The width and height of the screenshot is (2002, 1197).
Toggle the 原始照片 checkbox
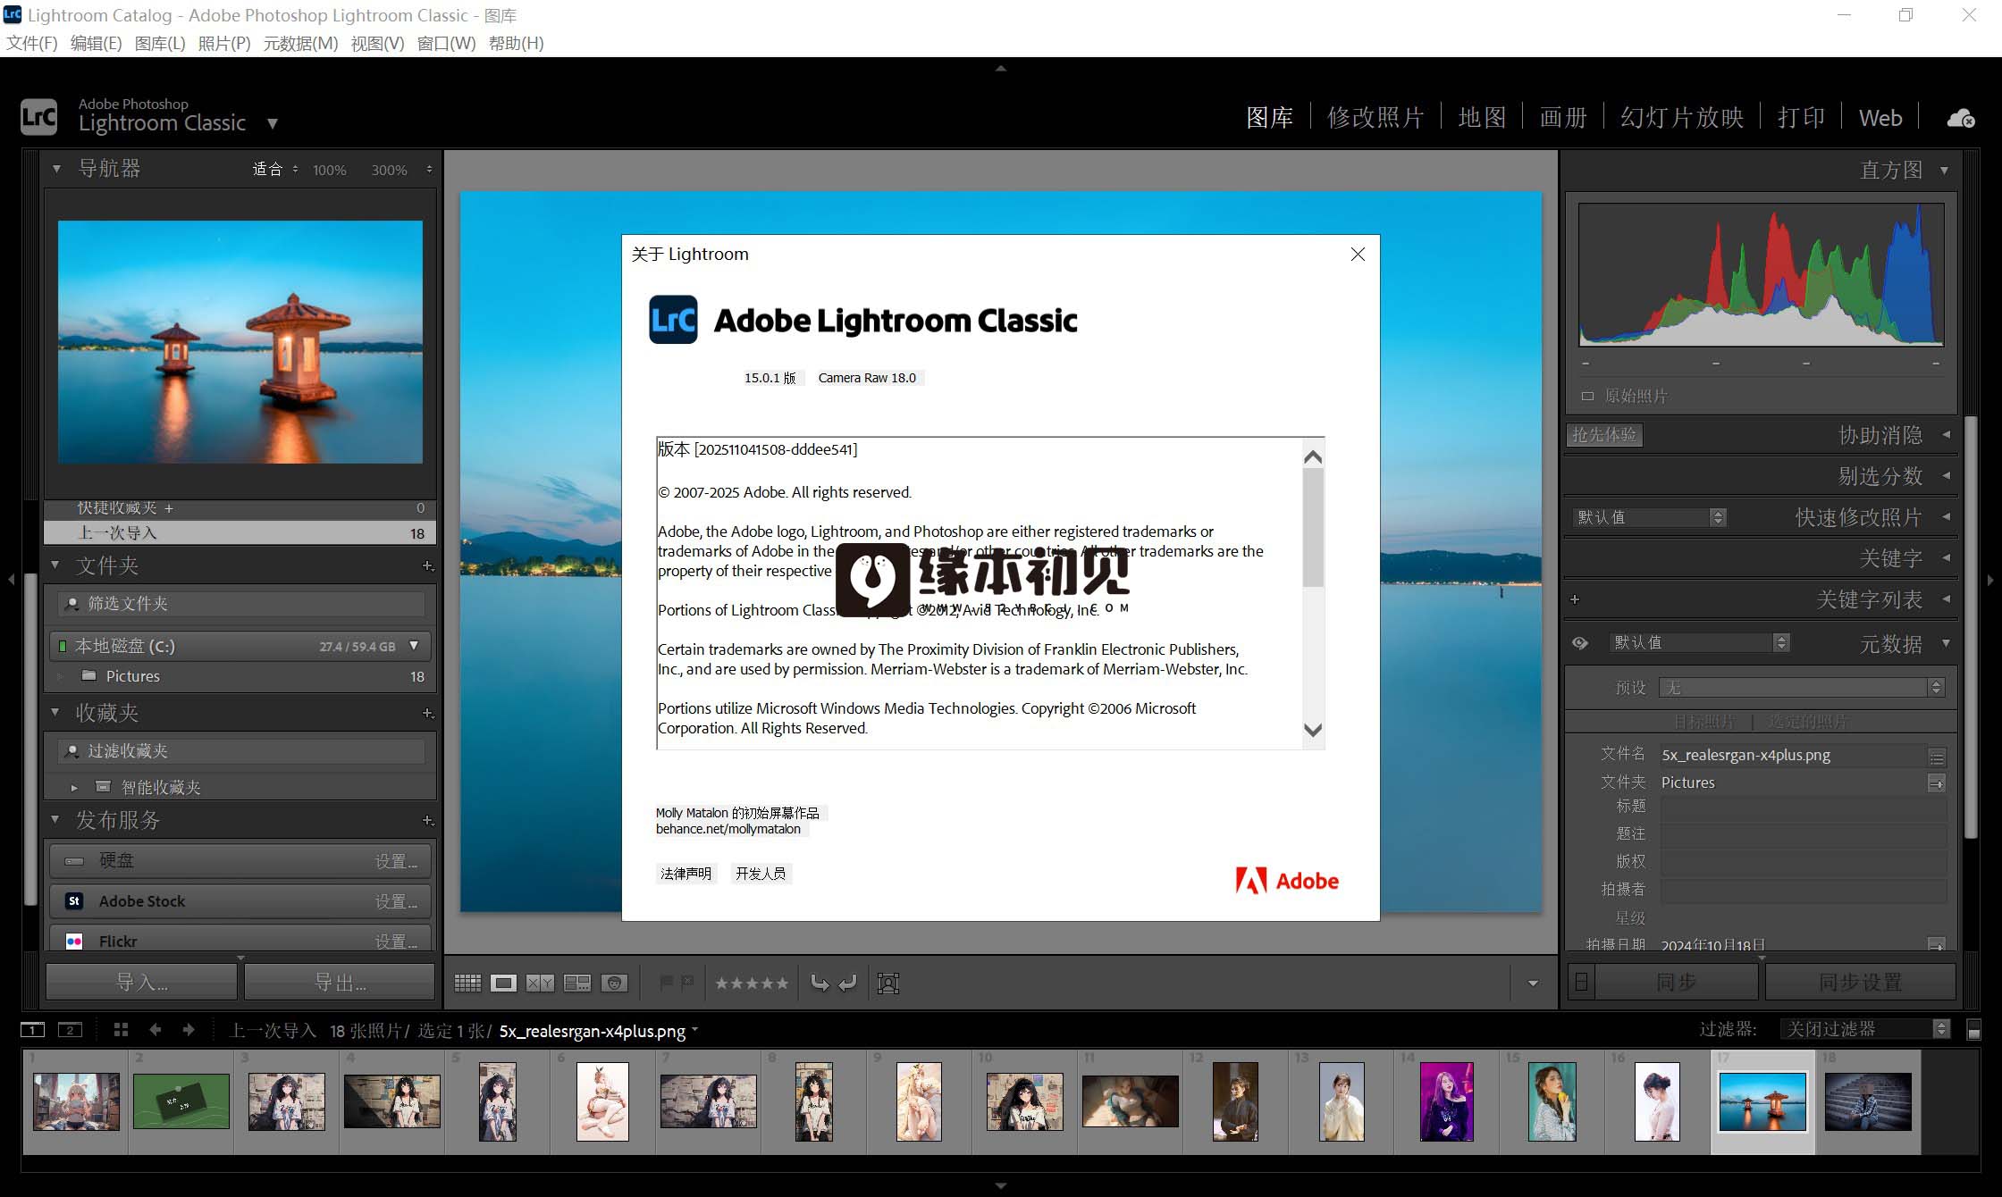[x=1587, y=396]
